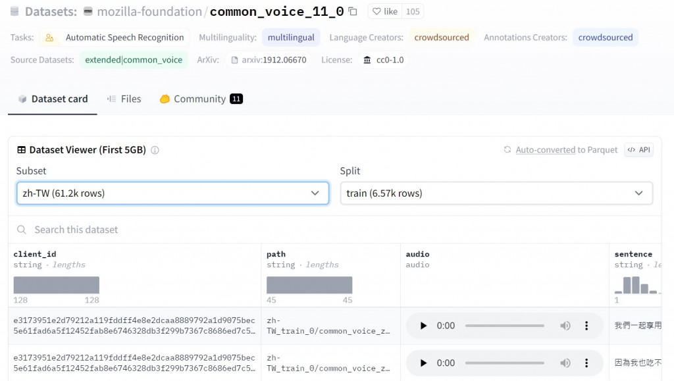674x381 pixels.
Task: Expand the Subset dropdown chevron
Action: click(315, 193)
